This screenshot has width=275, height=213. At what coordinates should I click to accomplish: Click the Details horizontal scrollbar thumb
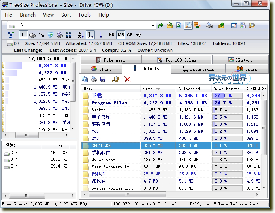click(x=127, y=194)
